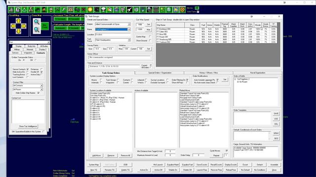Click the Order Delay input field
Viewport: 316px width, 177px height.
[198, 155]
